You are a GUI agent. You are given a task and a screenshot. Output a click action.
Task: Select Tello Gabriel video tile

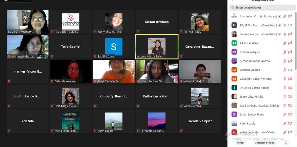[x=71, y=47]
